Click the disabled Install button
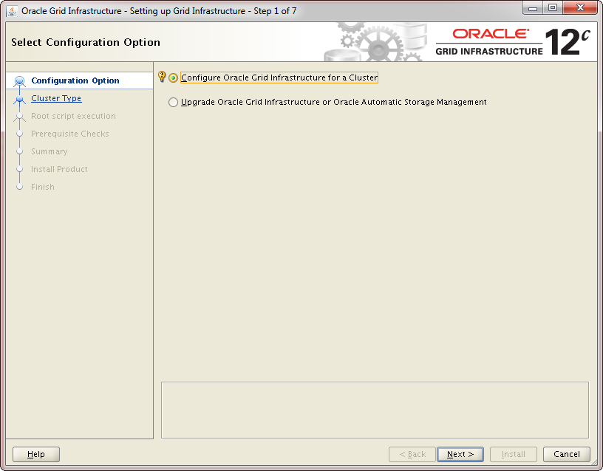 (x=514, y=454)
